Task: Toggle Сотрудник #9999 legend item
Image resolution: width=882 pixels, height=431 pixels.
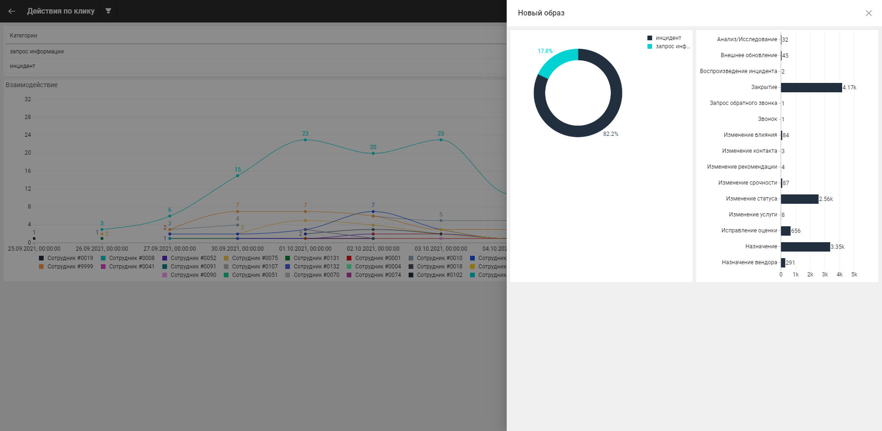Action: click(66, 267)
